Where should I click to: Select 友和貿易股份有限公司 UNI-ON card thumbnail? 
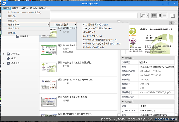pyautogui.click(x=49, y=85)
